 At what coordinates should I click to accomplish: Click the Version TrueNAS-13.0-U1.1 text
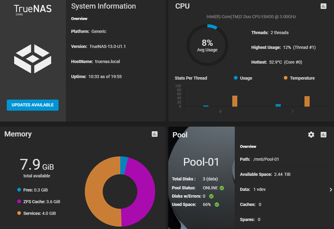98,46
